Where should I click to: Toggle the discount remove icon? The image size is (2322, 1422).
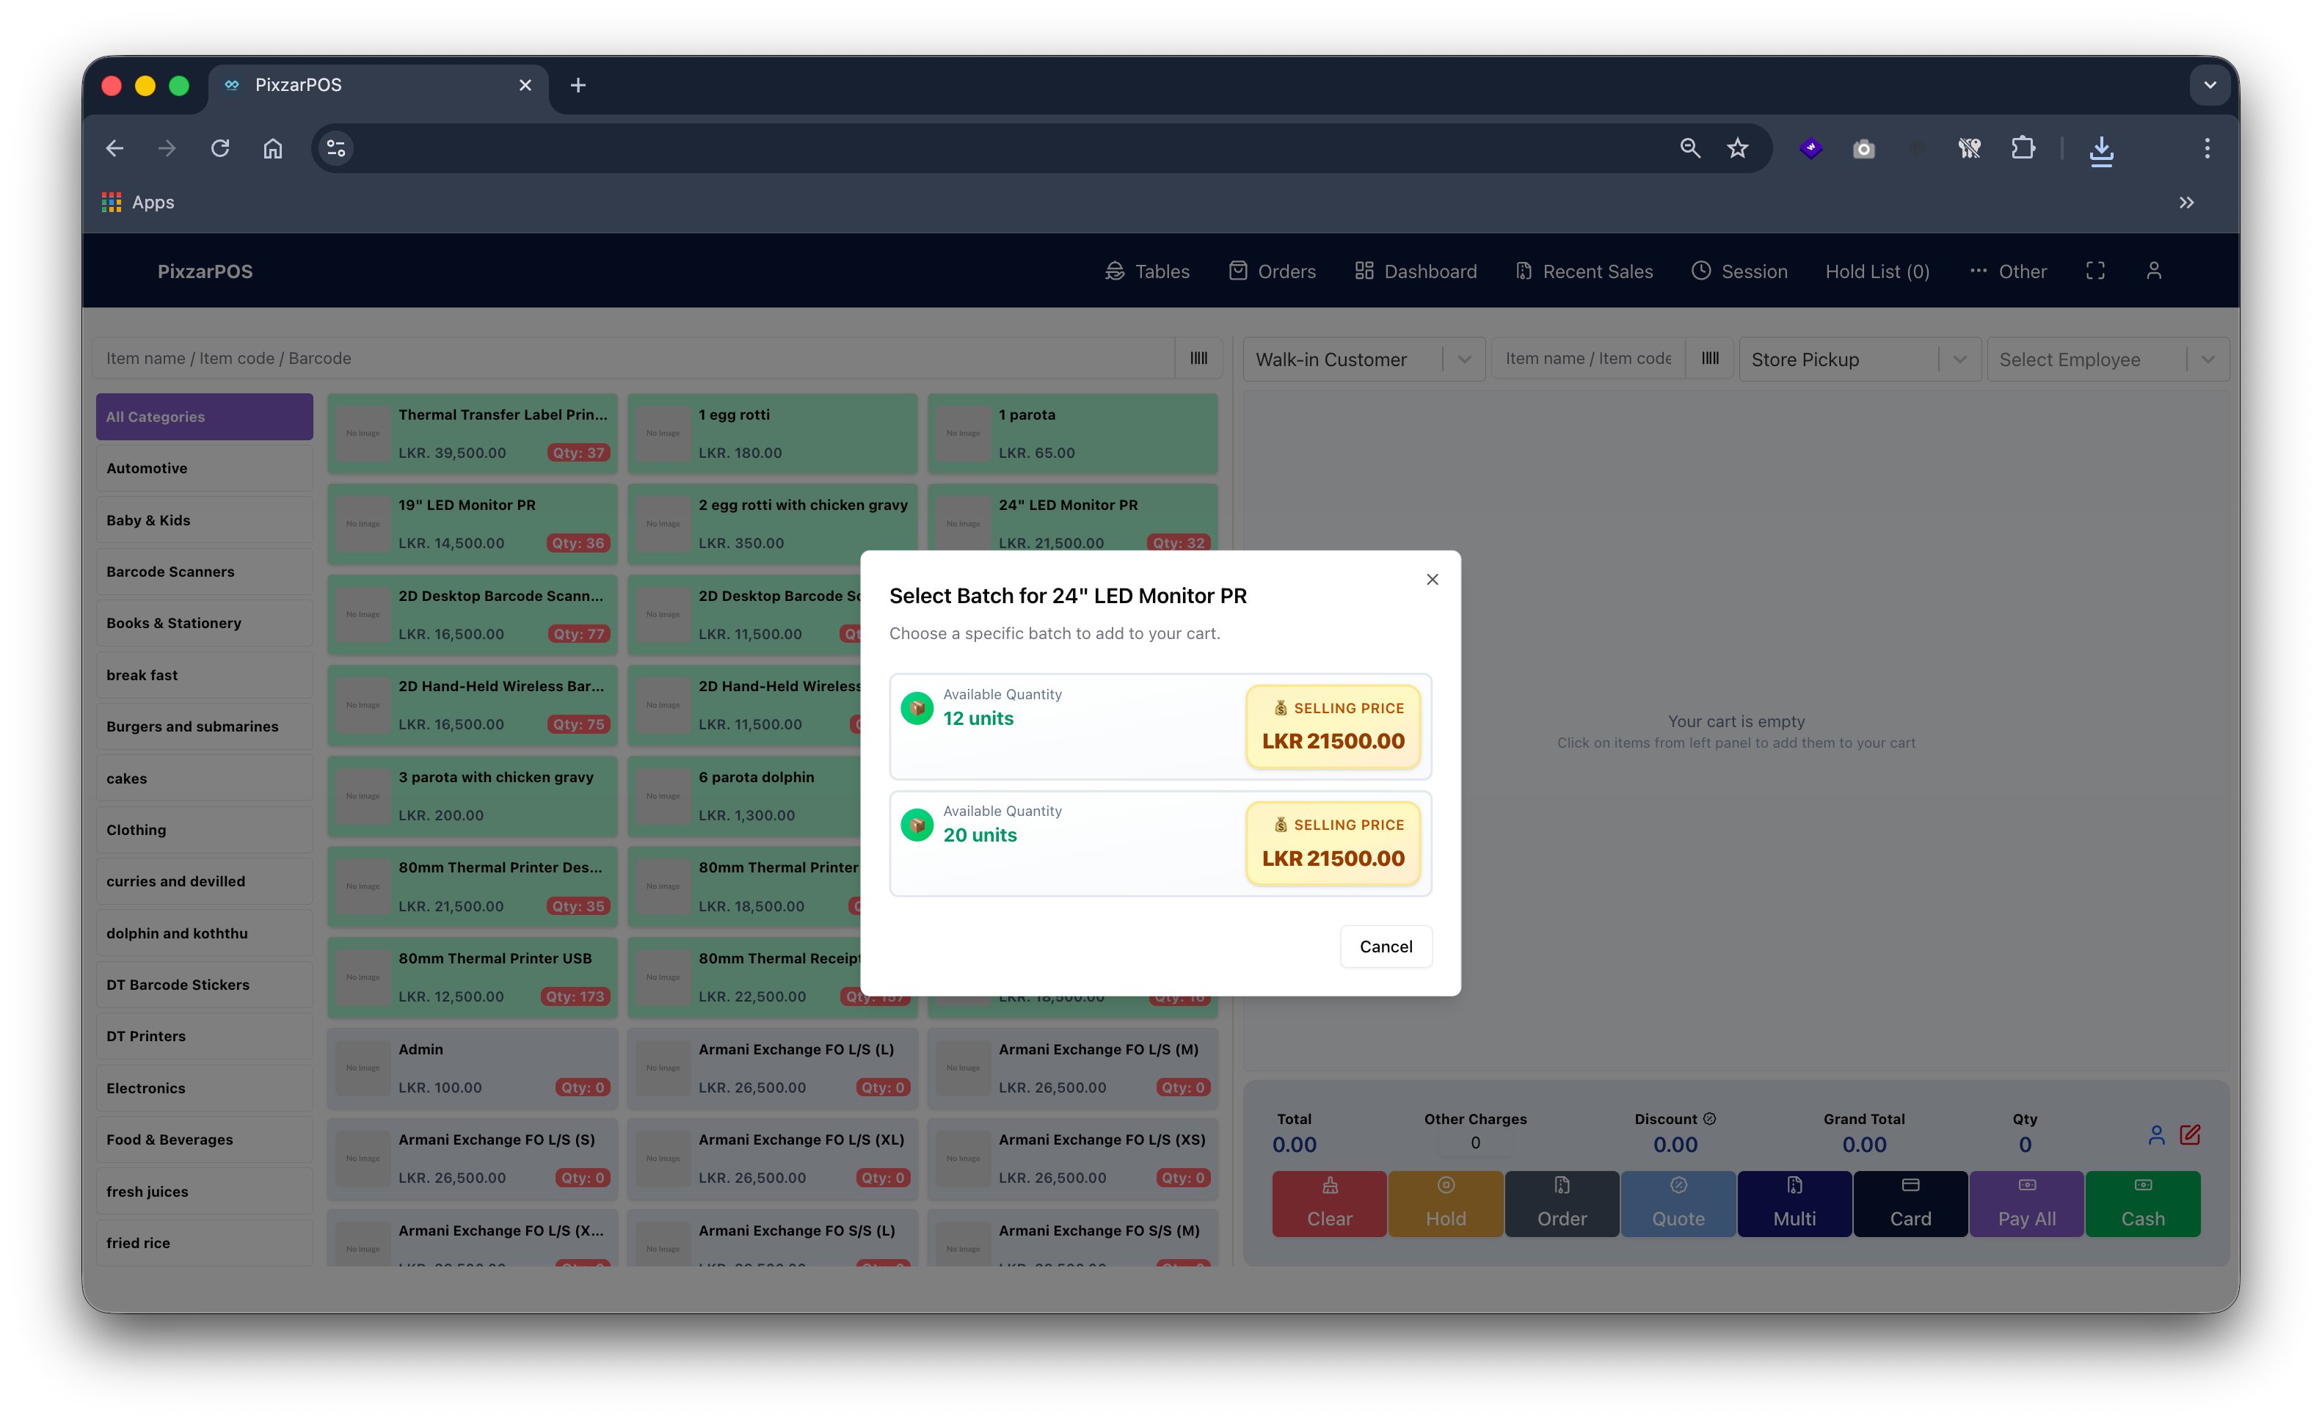1711,1118
